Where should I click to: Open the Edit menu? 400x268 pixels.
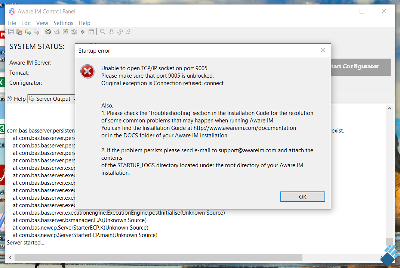[x=26, y=23]
